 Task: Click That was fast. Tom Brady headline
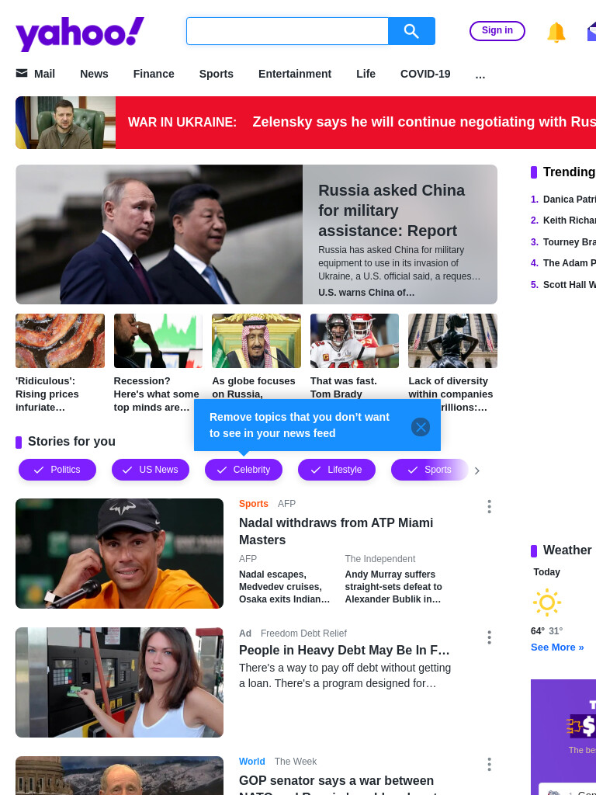click(x=344, y=387)
